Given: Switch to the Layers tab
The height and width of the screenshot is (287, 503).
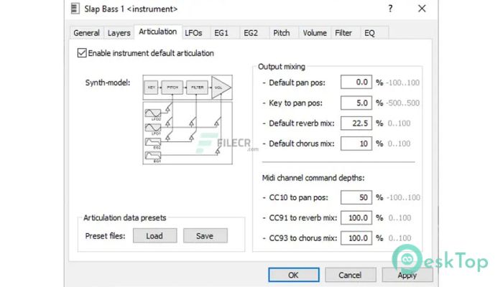Looking at the screenshot, I should [119, 33].
